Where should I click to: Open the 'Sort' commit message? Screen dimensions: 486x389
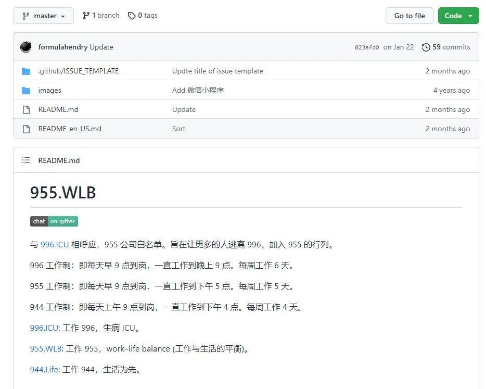tap(178, 129)
